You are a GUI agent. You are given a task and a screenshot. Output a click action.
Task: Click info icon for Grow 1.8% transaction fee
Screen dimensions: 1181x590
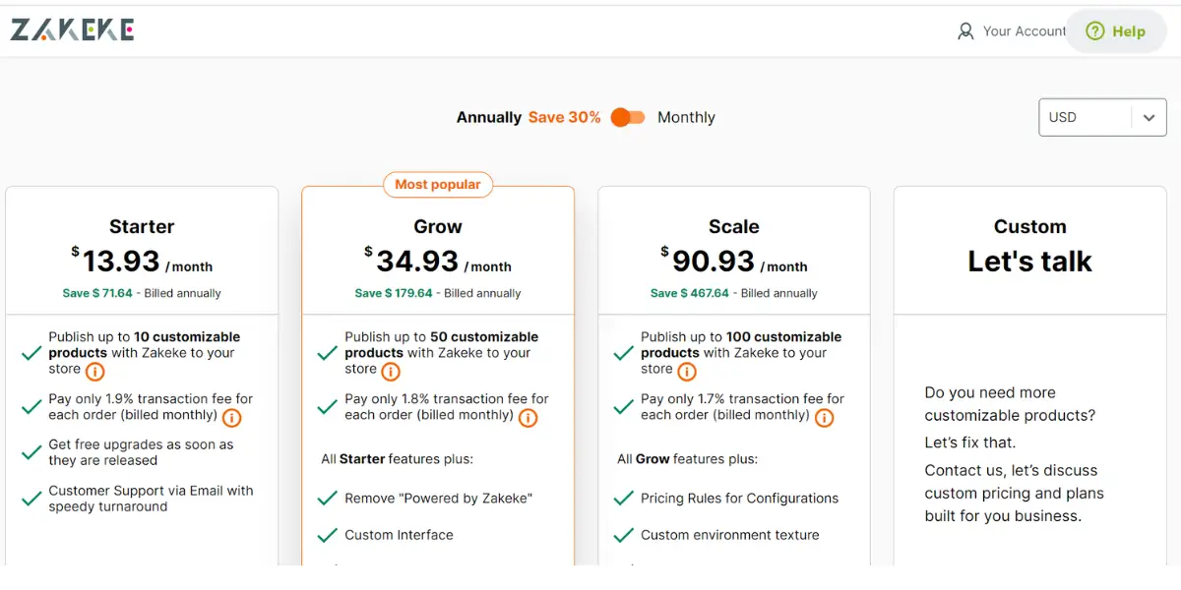pyautogui.click(x=528, y=418)
